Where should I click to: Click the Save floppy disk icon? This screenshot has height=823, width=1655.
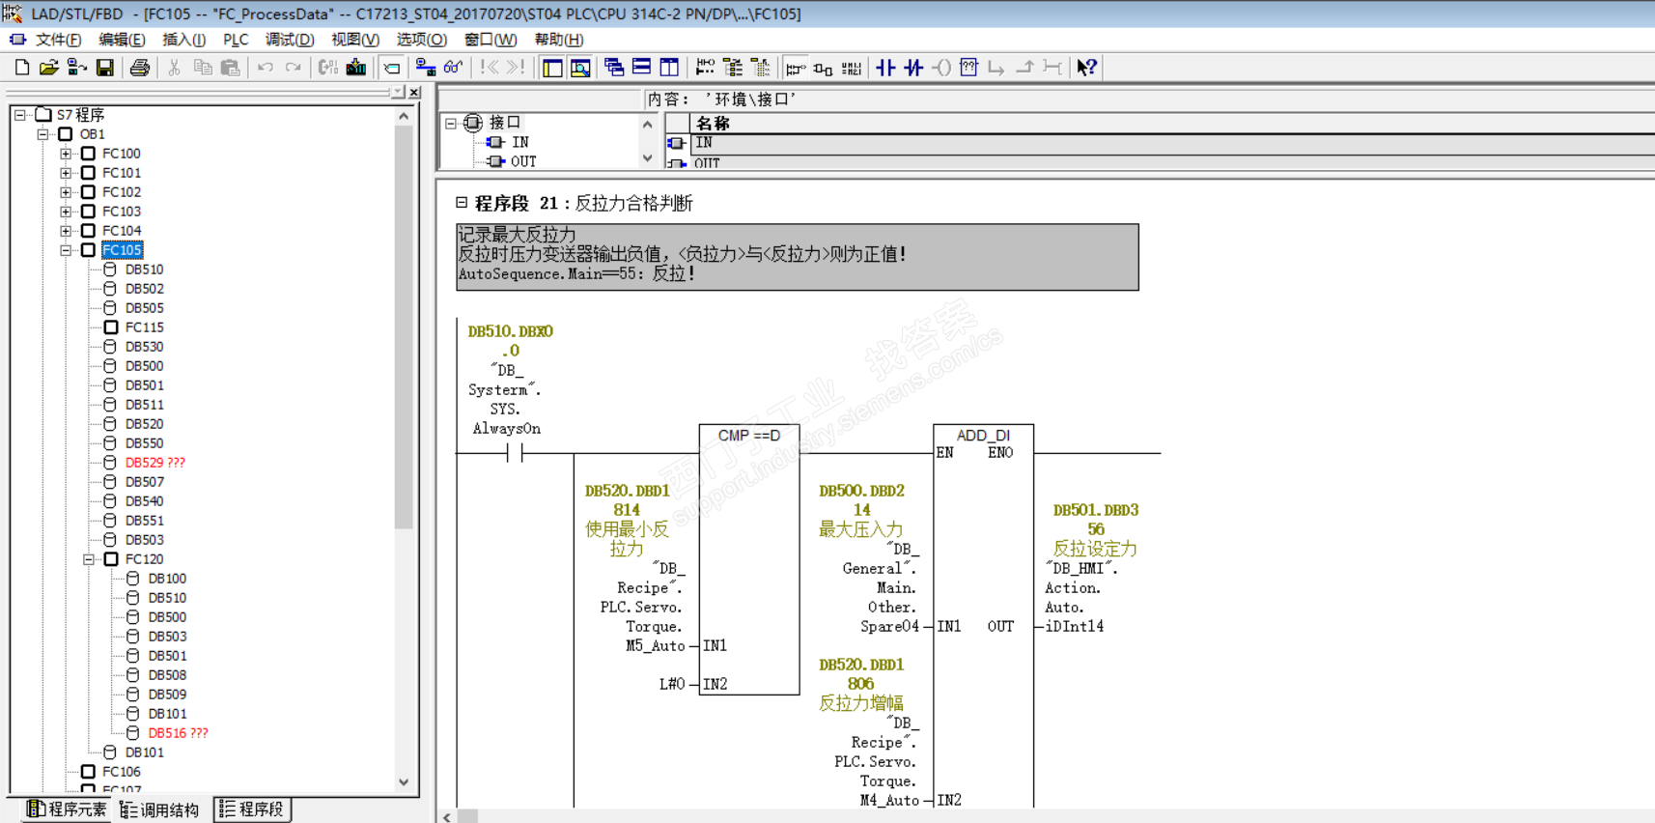[x=105, y=68]
